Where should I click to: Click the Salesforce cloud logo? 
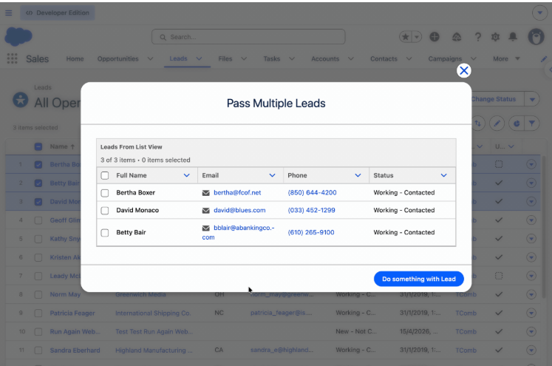click(x=18, y=37)
